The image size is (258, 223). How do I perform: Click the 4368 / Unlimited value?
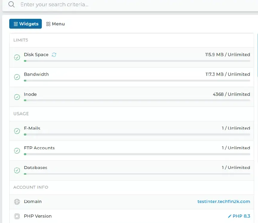231,94
